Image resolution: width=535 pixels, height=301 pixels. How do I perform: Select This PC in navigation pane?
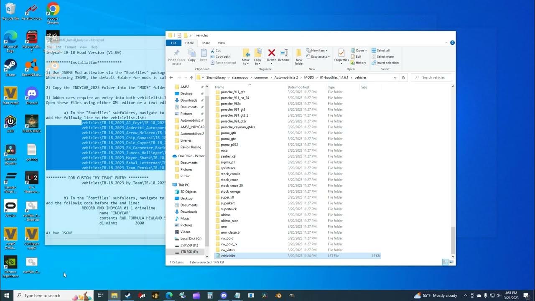(183, 185)
